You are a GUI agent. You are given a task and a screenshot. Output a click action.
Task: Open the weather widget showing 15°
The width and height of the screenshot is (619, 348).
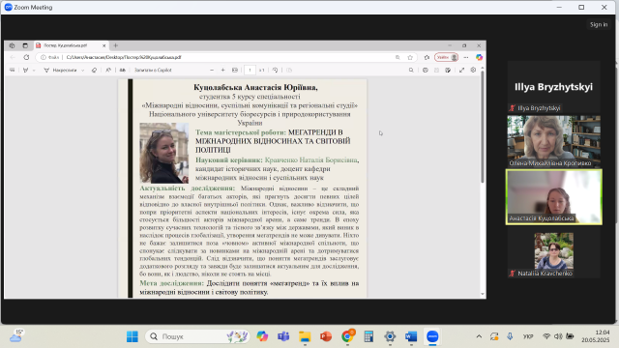tap(16, 336)
